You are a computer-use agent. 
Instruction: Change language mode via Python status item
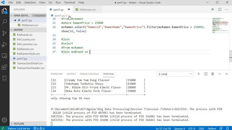click(212, 129)
